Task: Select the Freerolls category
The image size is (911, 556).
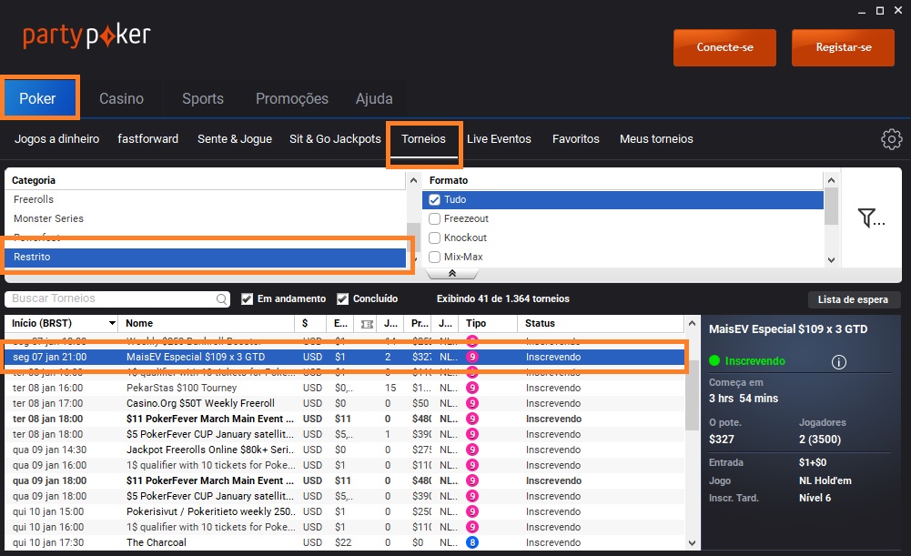Action: coord(206,199)
